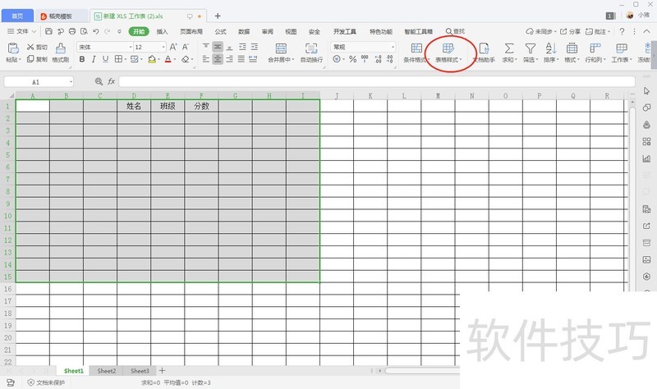Open the Data (数据) tab

pos(244,31)
